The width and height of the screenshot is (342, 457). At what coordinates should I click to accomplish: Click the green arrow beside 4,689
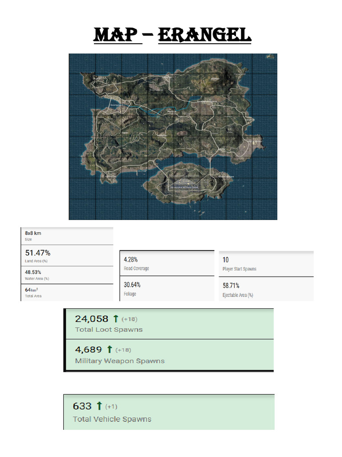click(110, 349)
